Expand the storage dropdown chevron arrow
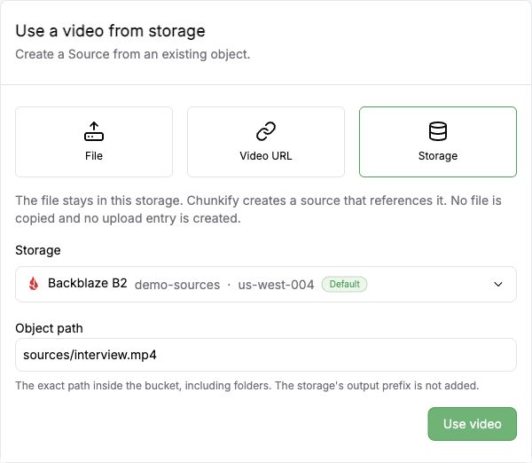This screenshot has height=463, width=532. [x=497, y=284]
